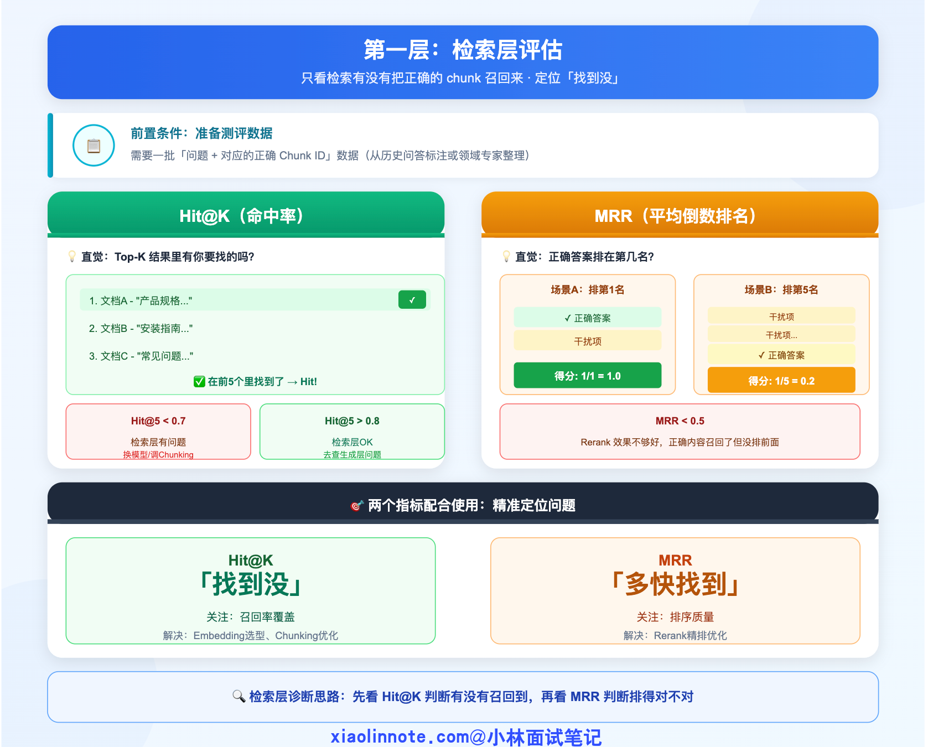Click the ✓ 正确答案 row in 场景A
The image size is (933, 747).
point(587,318)
